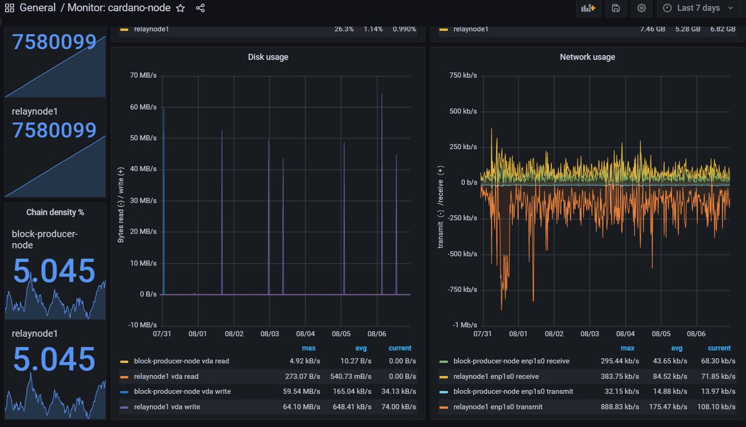Click the 08/03 label on Disk usage axis
This screenshot has height=427, width=746.
click(x=269, y=334)
